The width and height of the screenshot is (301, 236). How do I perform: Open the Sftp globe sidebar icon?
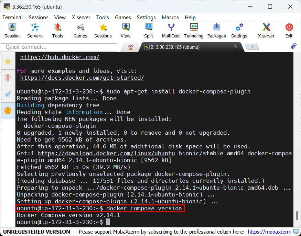8,111
